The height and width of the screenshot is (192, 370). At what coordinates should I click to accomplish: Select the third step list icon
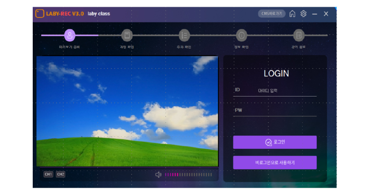point(184,35)
